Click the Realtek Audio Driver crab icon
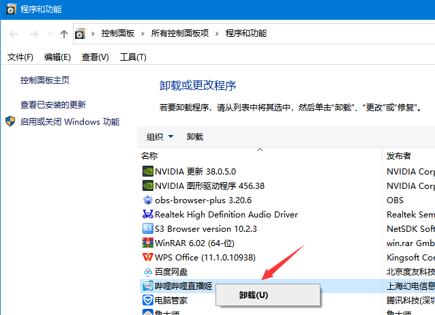Screen dimensions: 435x315 [x=147, y=214]
